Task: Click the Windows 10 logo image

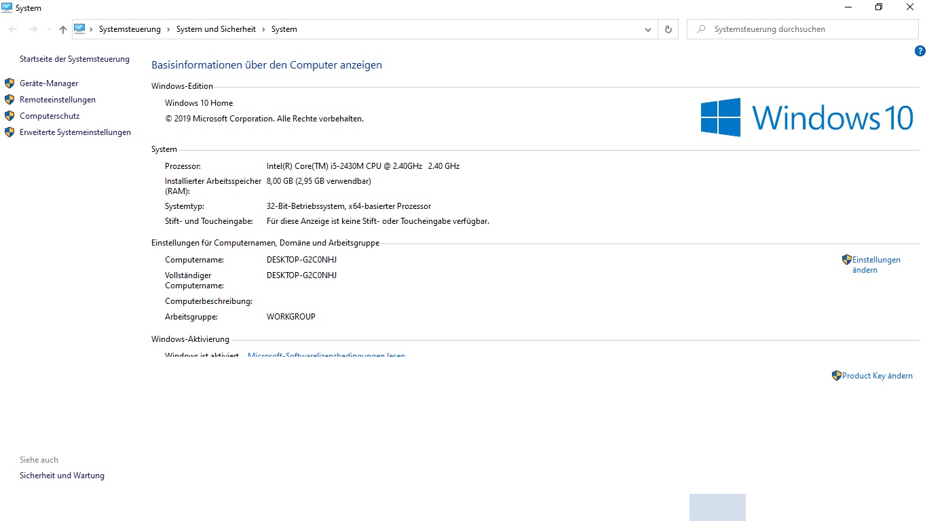Action: [807, 117]
